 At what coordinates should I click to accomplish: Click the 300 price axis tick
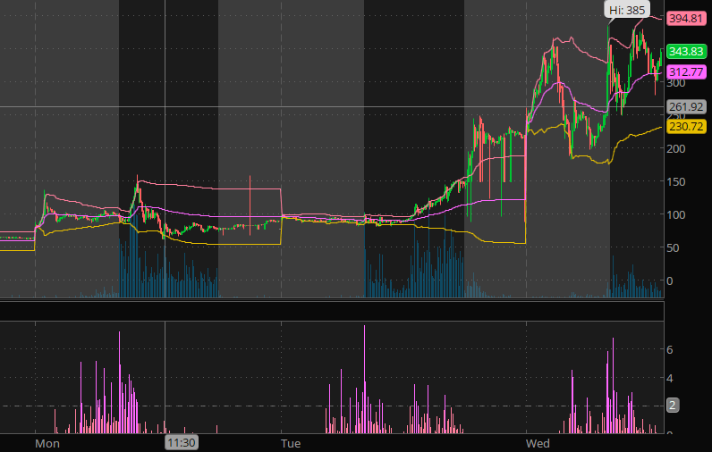click(678, 83)
